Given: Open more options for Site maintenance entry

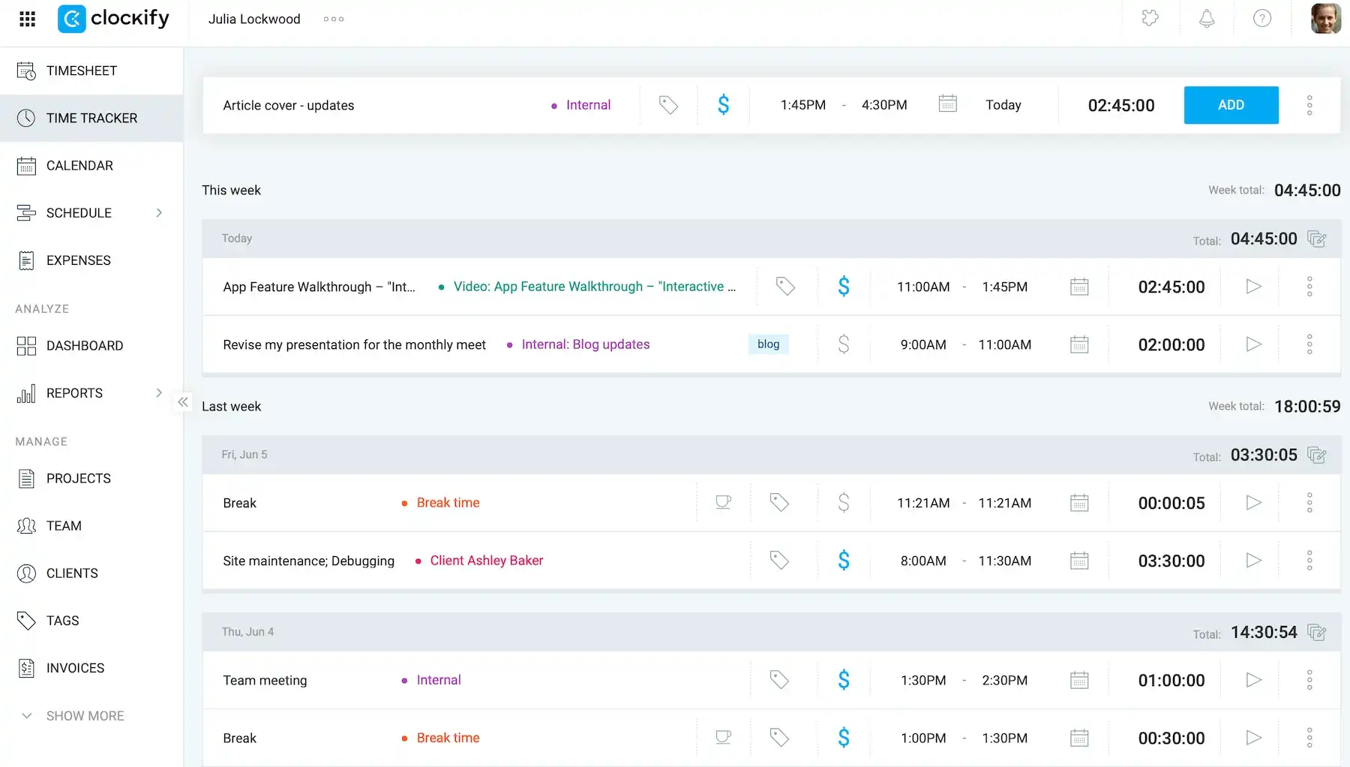Looking at the screenshot, I should (1309, 560).
